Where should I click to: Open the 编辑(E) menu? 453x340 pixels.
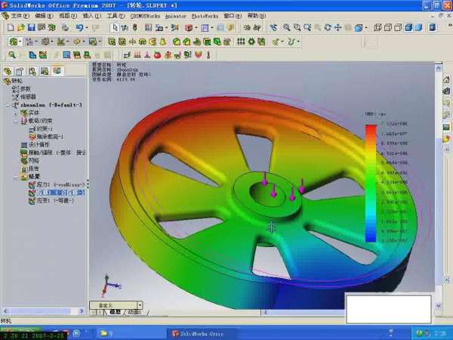point(44,16)
